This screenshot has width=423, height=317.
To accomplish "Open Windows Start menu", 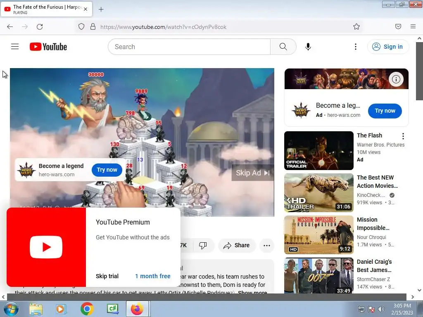I will coord(11,309).
